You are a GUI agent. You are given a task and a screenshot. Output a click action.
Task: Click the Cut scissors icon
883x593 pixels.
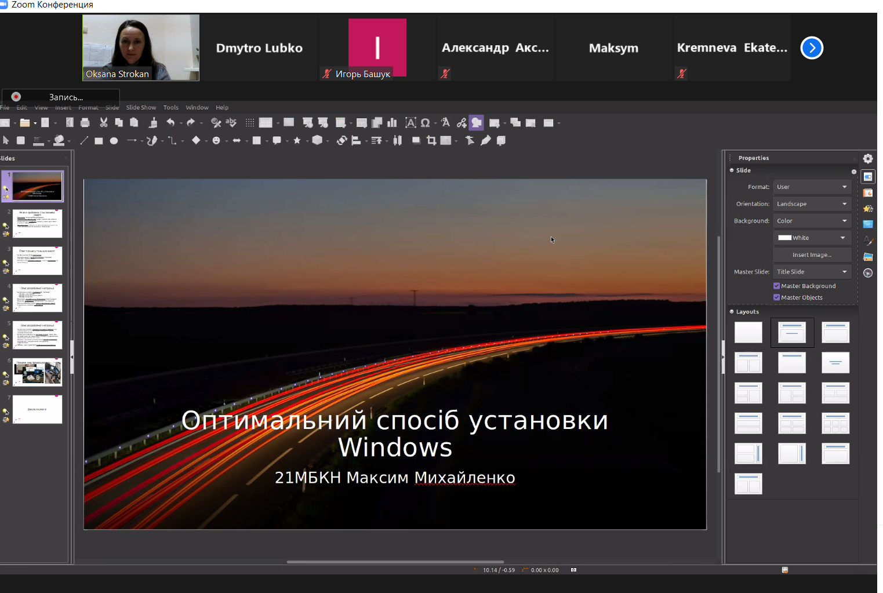pyautogui.click(x=104, y=122)
